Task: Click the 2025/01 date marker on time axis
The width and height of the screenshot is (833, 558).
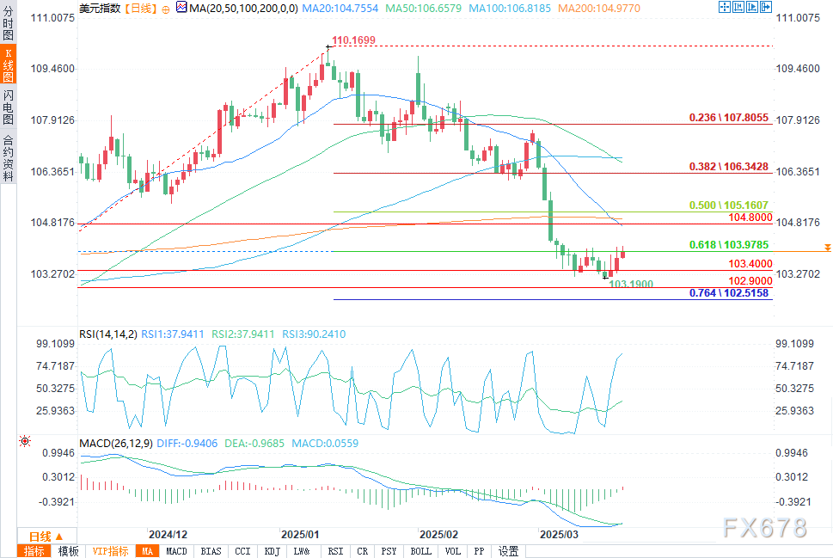Action: (x=300, y=535)
